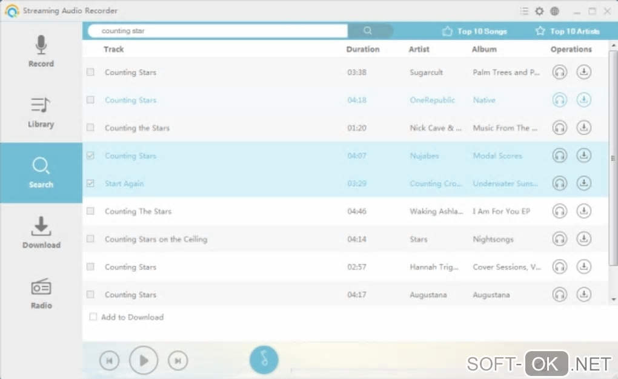Click the scrollbar down arrow
Viewport: 618px width, 379px height.
(614, 300)
